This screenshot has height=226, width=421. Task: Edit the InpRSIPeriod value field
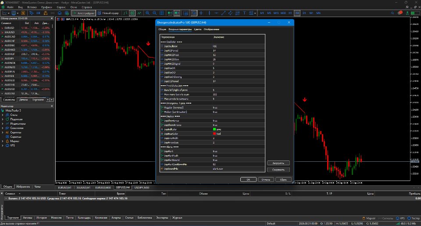tap(239, 51)
